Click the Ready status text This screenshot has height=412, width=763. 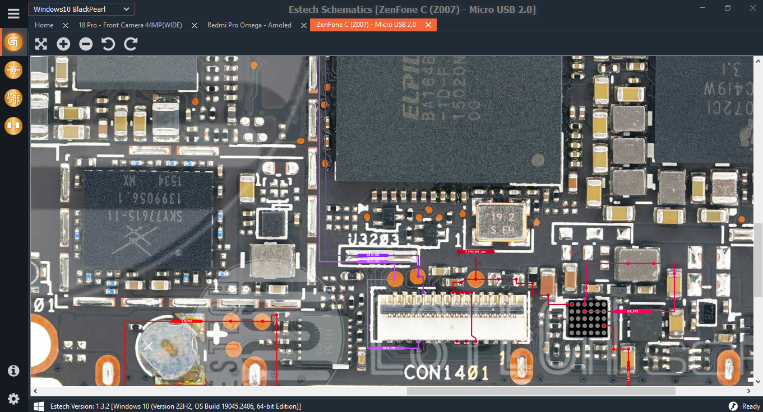751,406
